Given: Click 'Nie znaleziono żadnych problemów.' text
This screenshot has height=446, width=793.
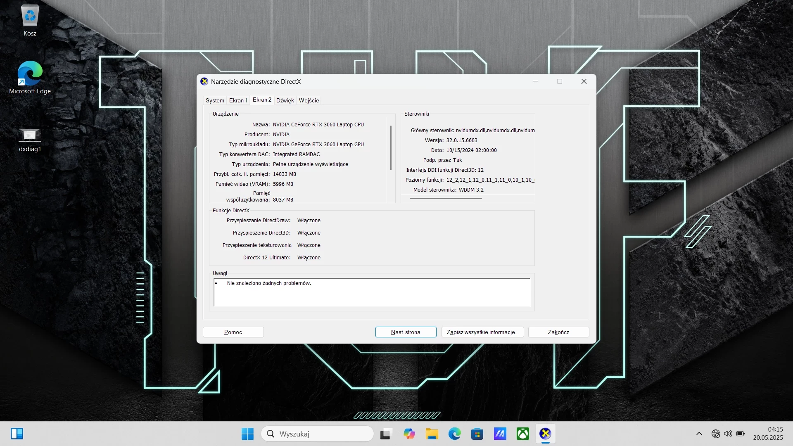Looking at the screenshot, I should [269, 283].
